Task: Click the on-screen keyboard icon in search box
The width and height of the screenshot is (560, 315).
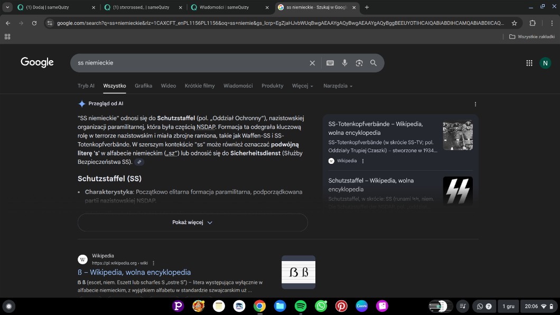Action: [x=330, y=63]
